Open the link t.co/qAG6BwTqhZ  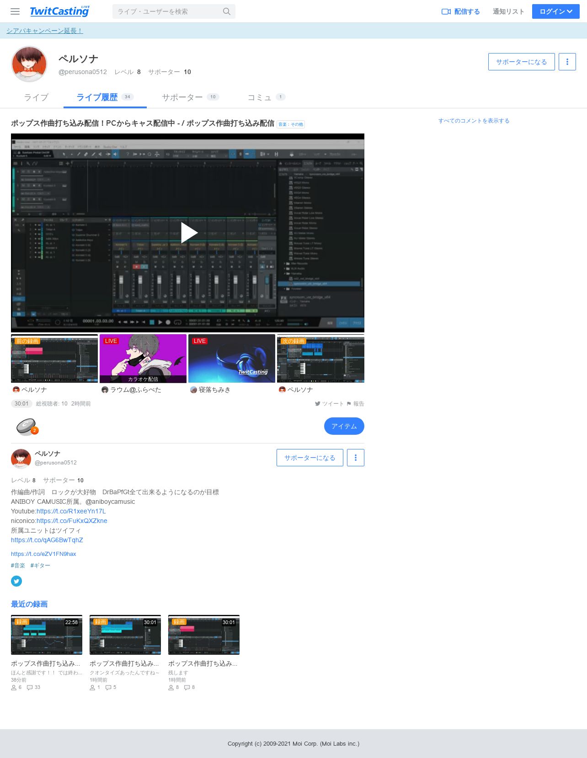click(47, 540)
